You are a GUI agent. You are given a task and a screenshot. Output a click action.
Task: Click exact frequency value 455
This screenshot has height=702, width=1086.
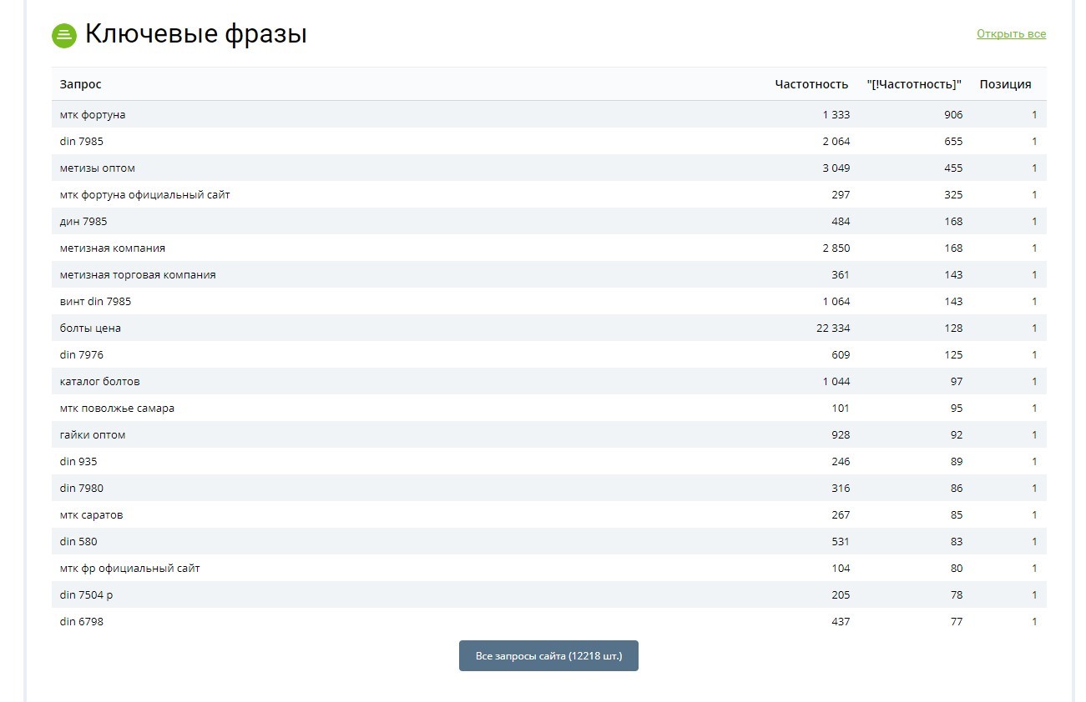(953, 168)
